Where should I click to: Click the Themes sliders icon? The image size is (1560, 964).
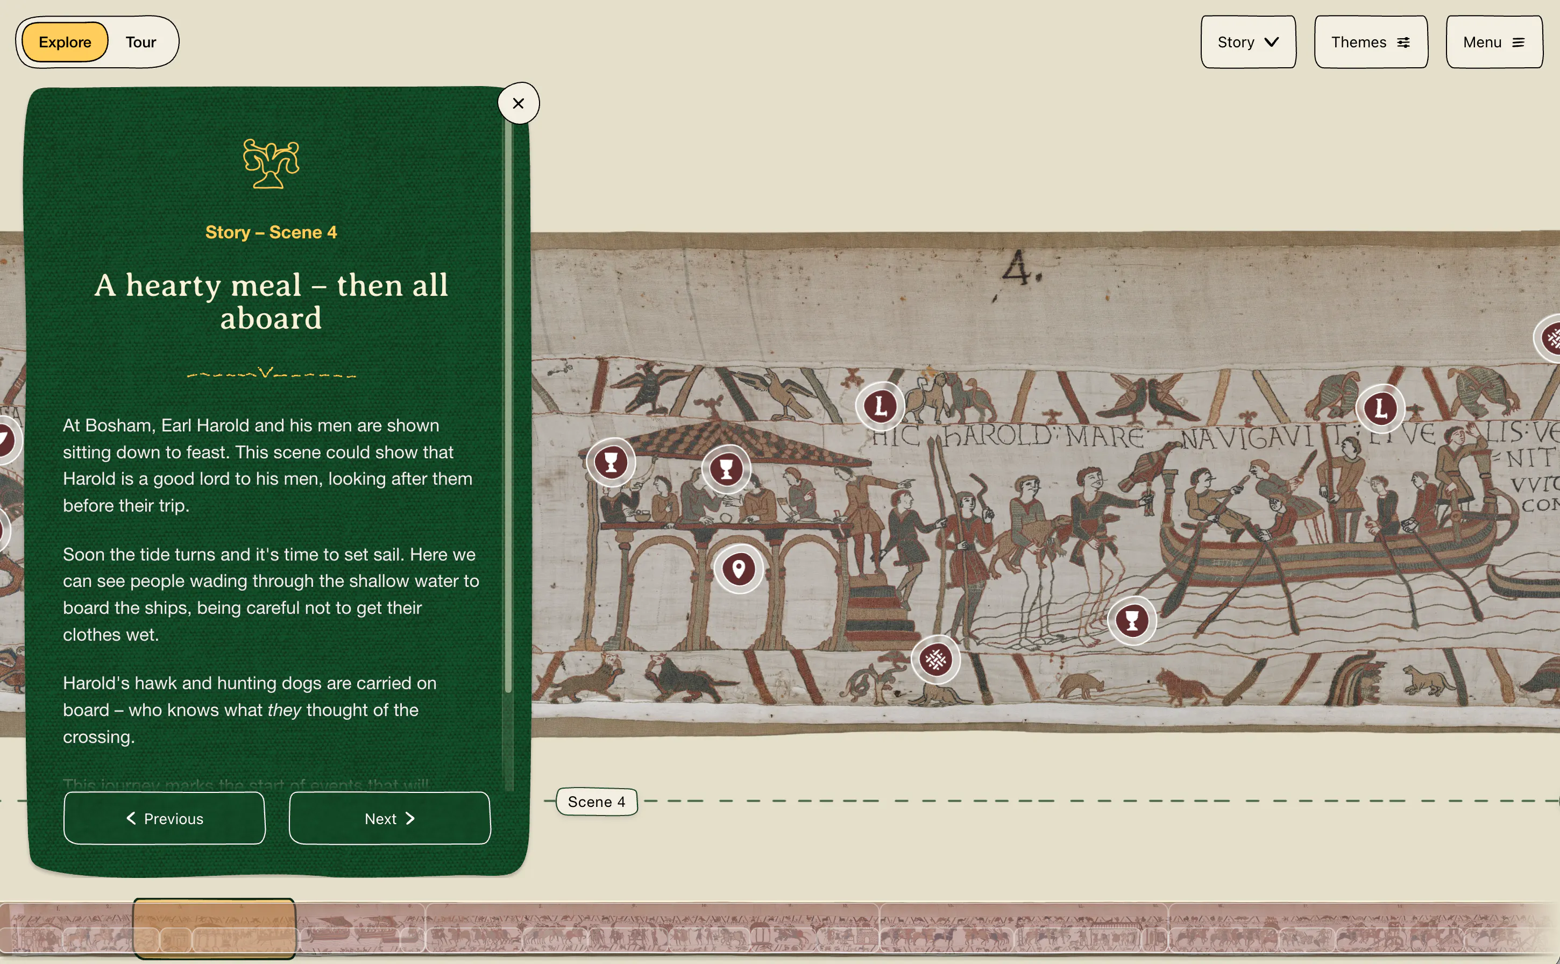(x=1403, y=42)
